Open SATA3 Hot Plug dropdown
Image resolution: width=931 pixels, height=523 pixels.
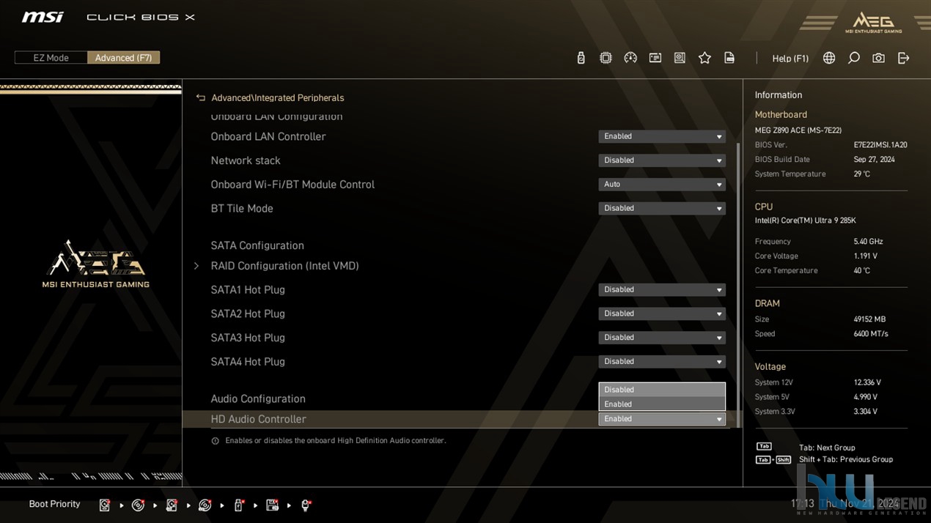coord(662,338)
